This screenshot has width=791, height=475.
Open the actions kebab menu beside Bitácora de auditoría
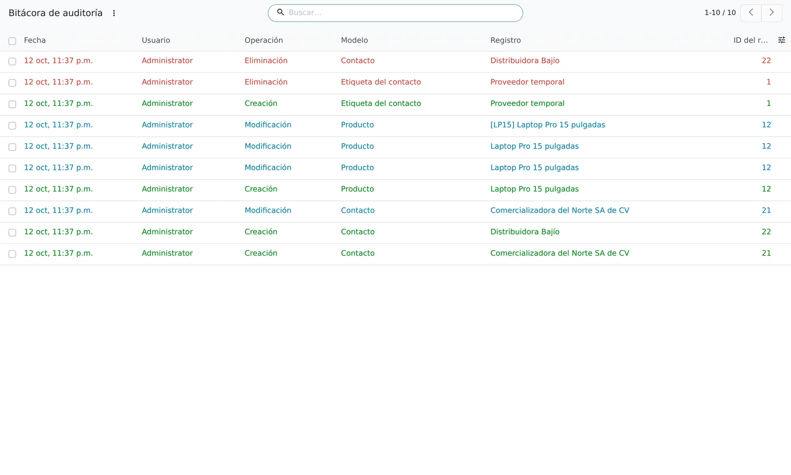coord(114,13)
